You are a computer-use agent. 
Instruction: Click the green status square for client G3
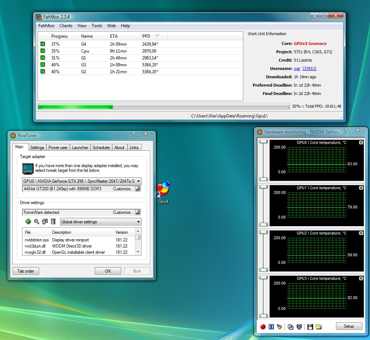point(43,64)
